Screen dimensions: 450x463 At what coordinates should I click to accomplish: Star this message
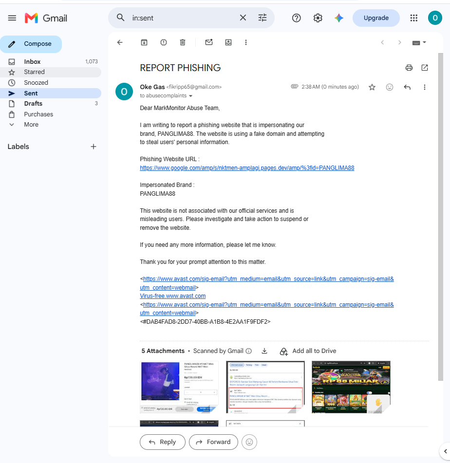[x=372, y=87]
